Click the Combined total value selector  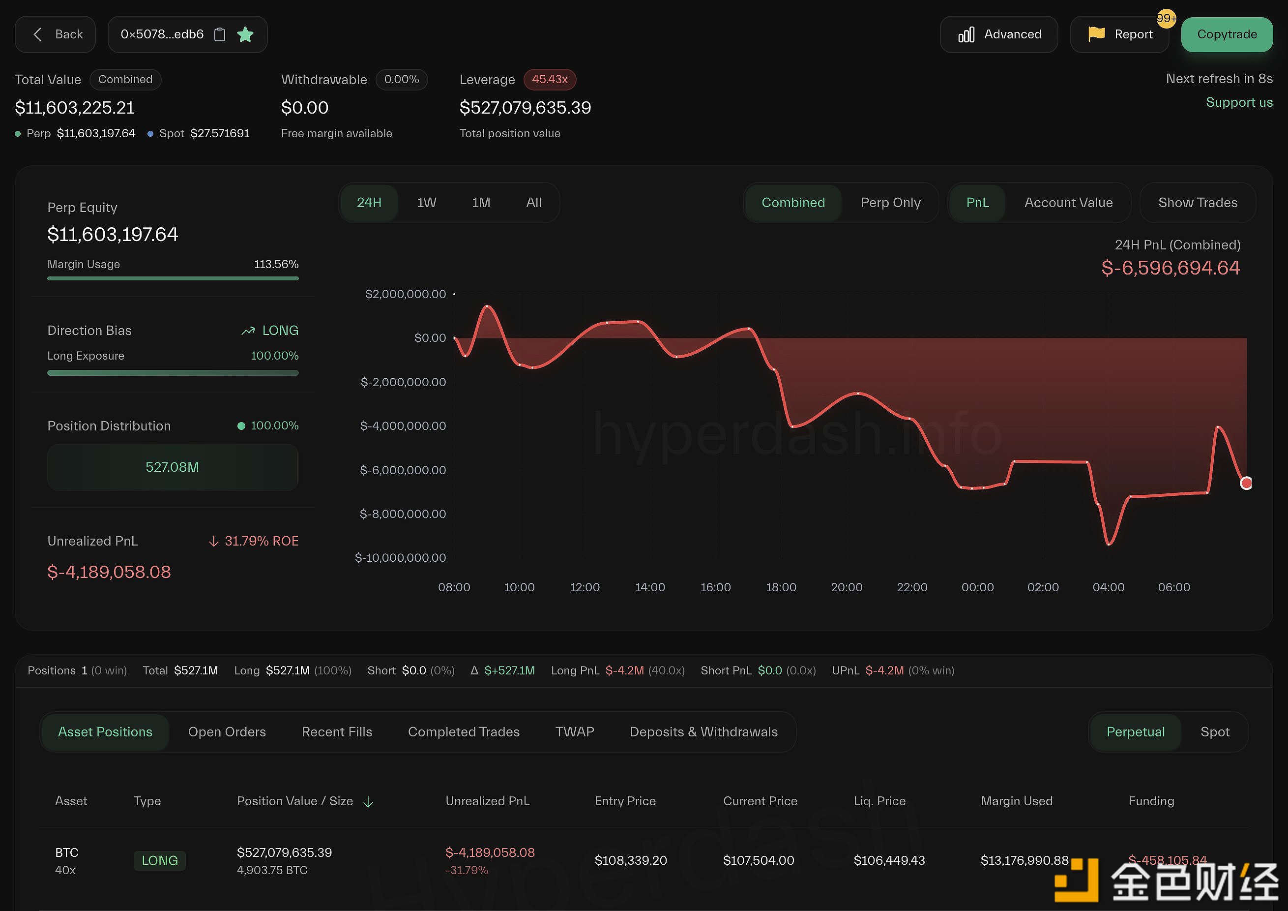[x=125, y=79]
